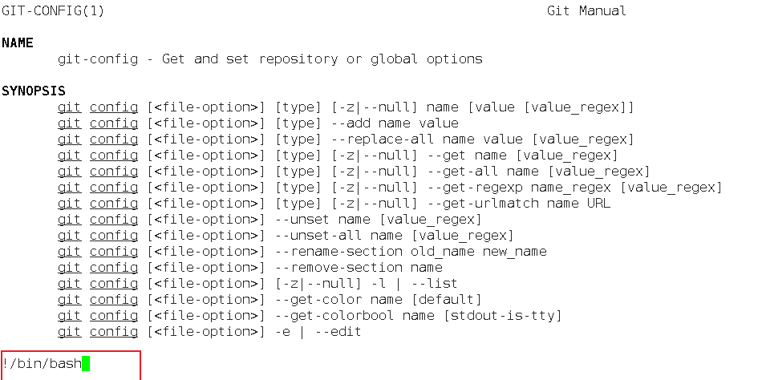Click the --edit option text
Screen dimensions: 762x380
(338, 332)
